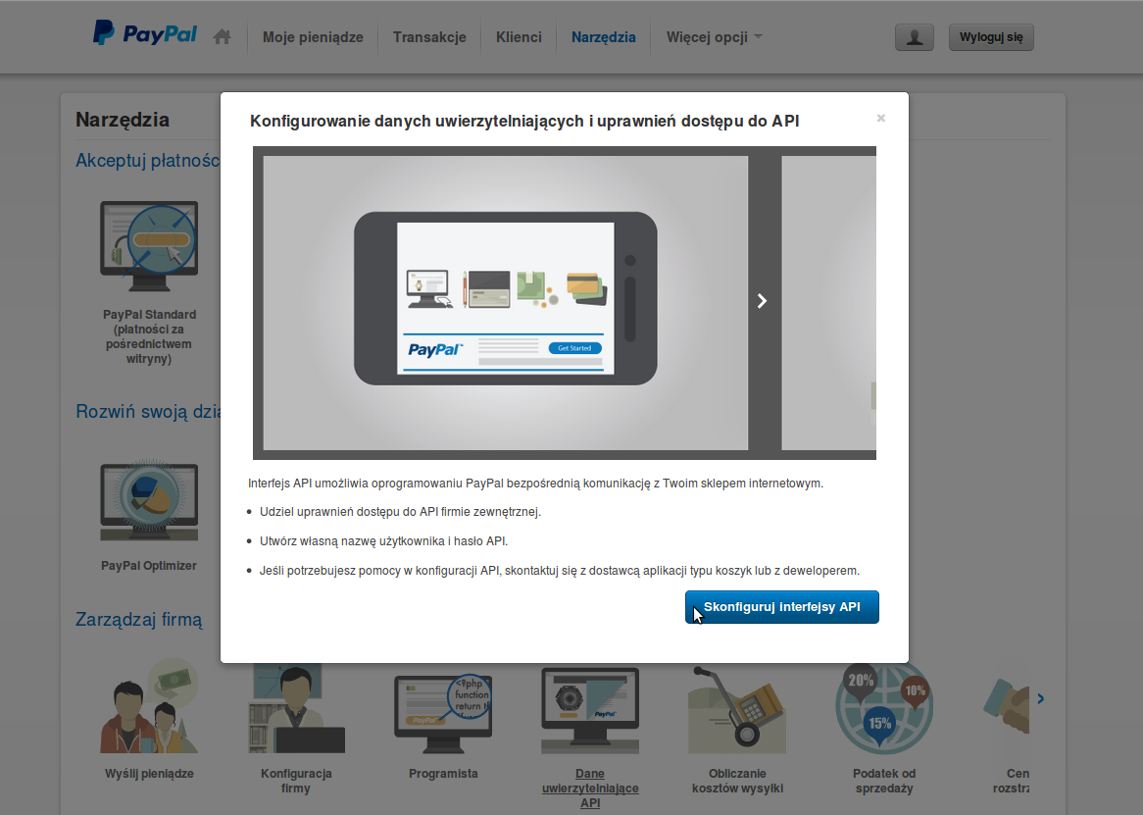Image resolution: width=1143 pixels, height=815 pixels.
Task: Click the PayPal Optimizer label
Action: pyautogui.click(x=149, y=566)
